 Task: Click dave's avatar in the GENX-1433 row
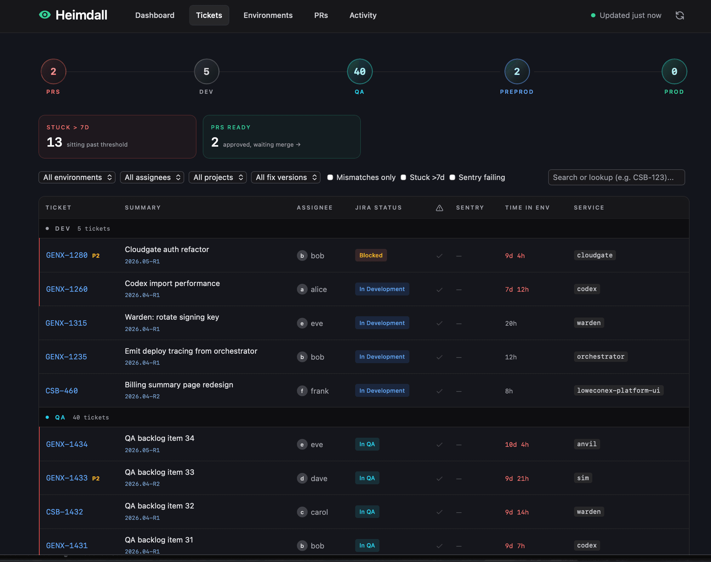(x=302, y=478)
